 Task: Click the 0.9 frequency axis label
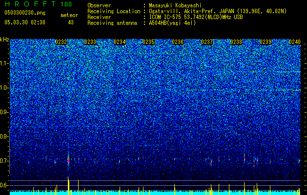coord(4,112)
